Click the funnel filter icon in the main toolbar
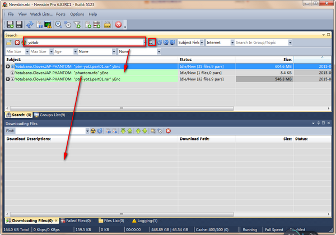 pyautogui.click(x=78, y=25)
